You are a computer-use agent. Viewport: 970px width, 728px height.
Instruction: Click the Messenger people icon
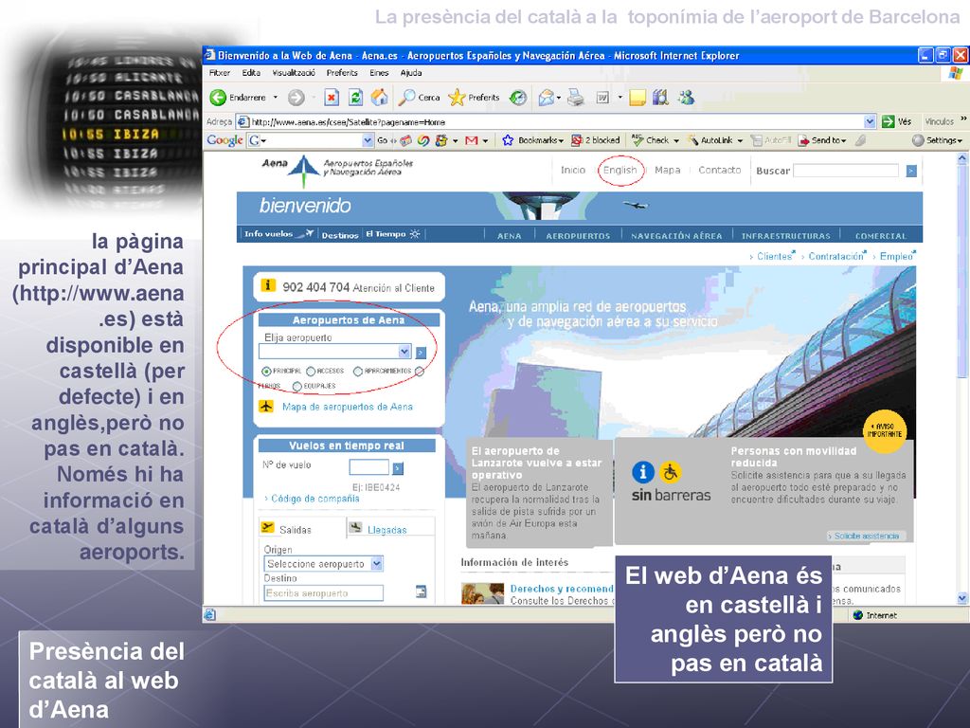tap(686, 98)
